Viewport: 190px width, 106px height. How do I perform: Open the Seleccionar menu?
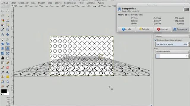[23, 3]
